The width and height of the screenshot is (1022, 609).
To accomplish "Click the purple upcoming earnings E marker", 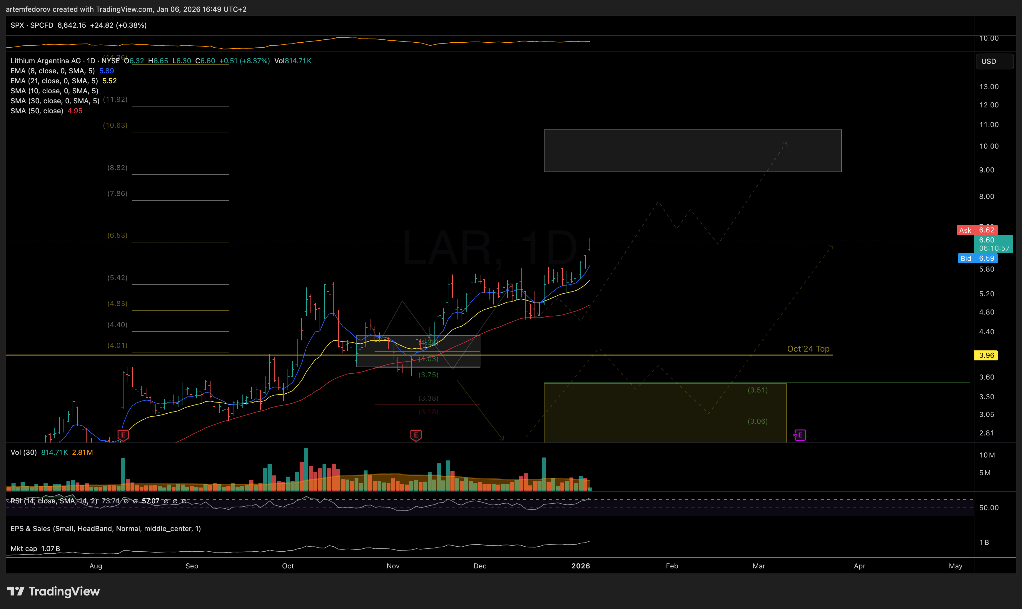I will pos(800,435).
